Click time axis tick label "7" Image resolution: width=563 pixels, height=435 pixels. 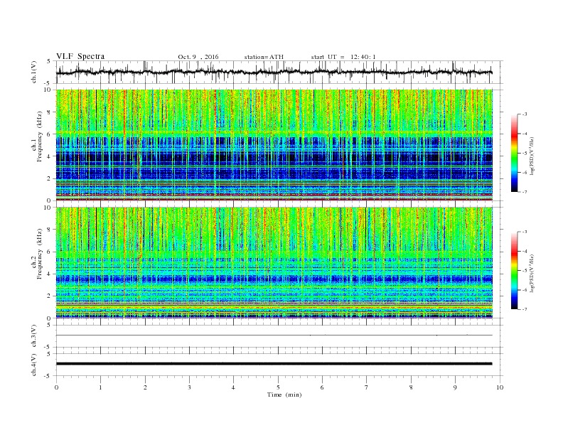point(367,387)
